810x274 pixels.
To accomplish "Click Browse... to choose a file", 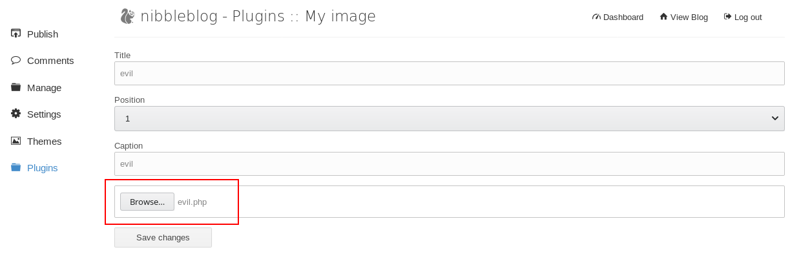I will [147, 202].
